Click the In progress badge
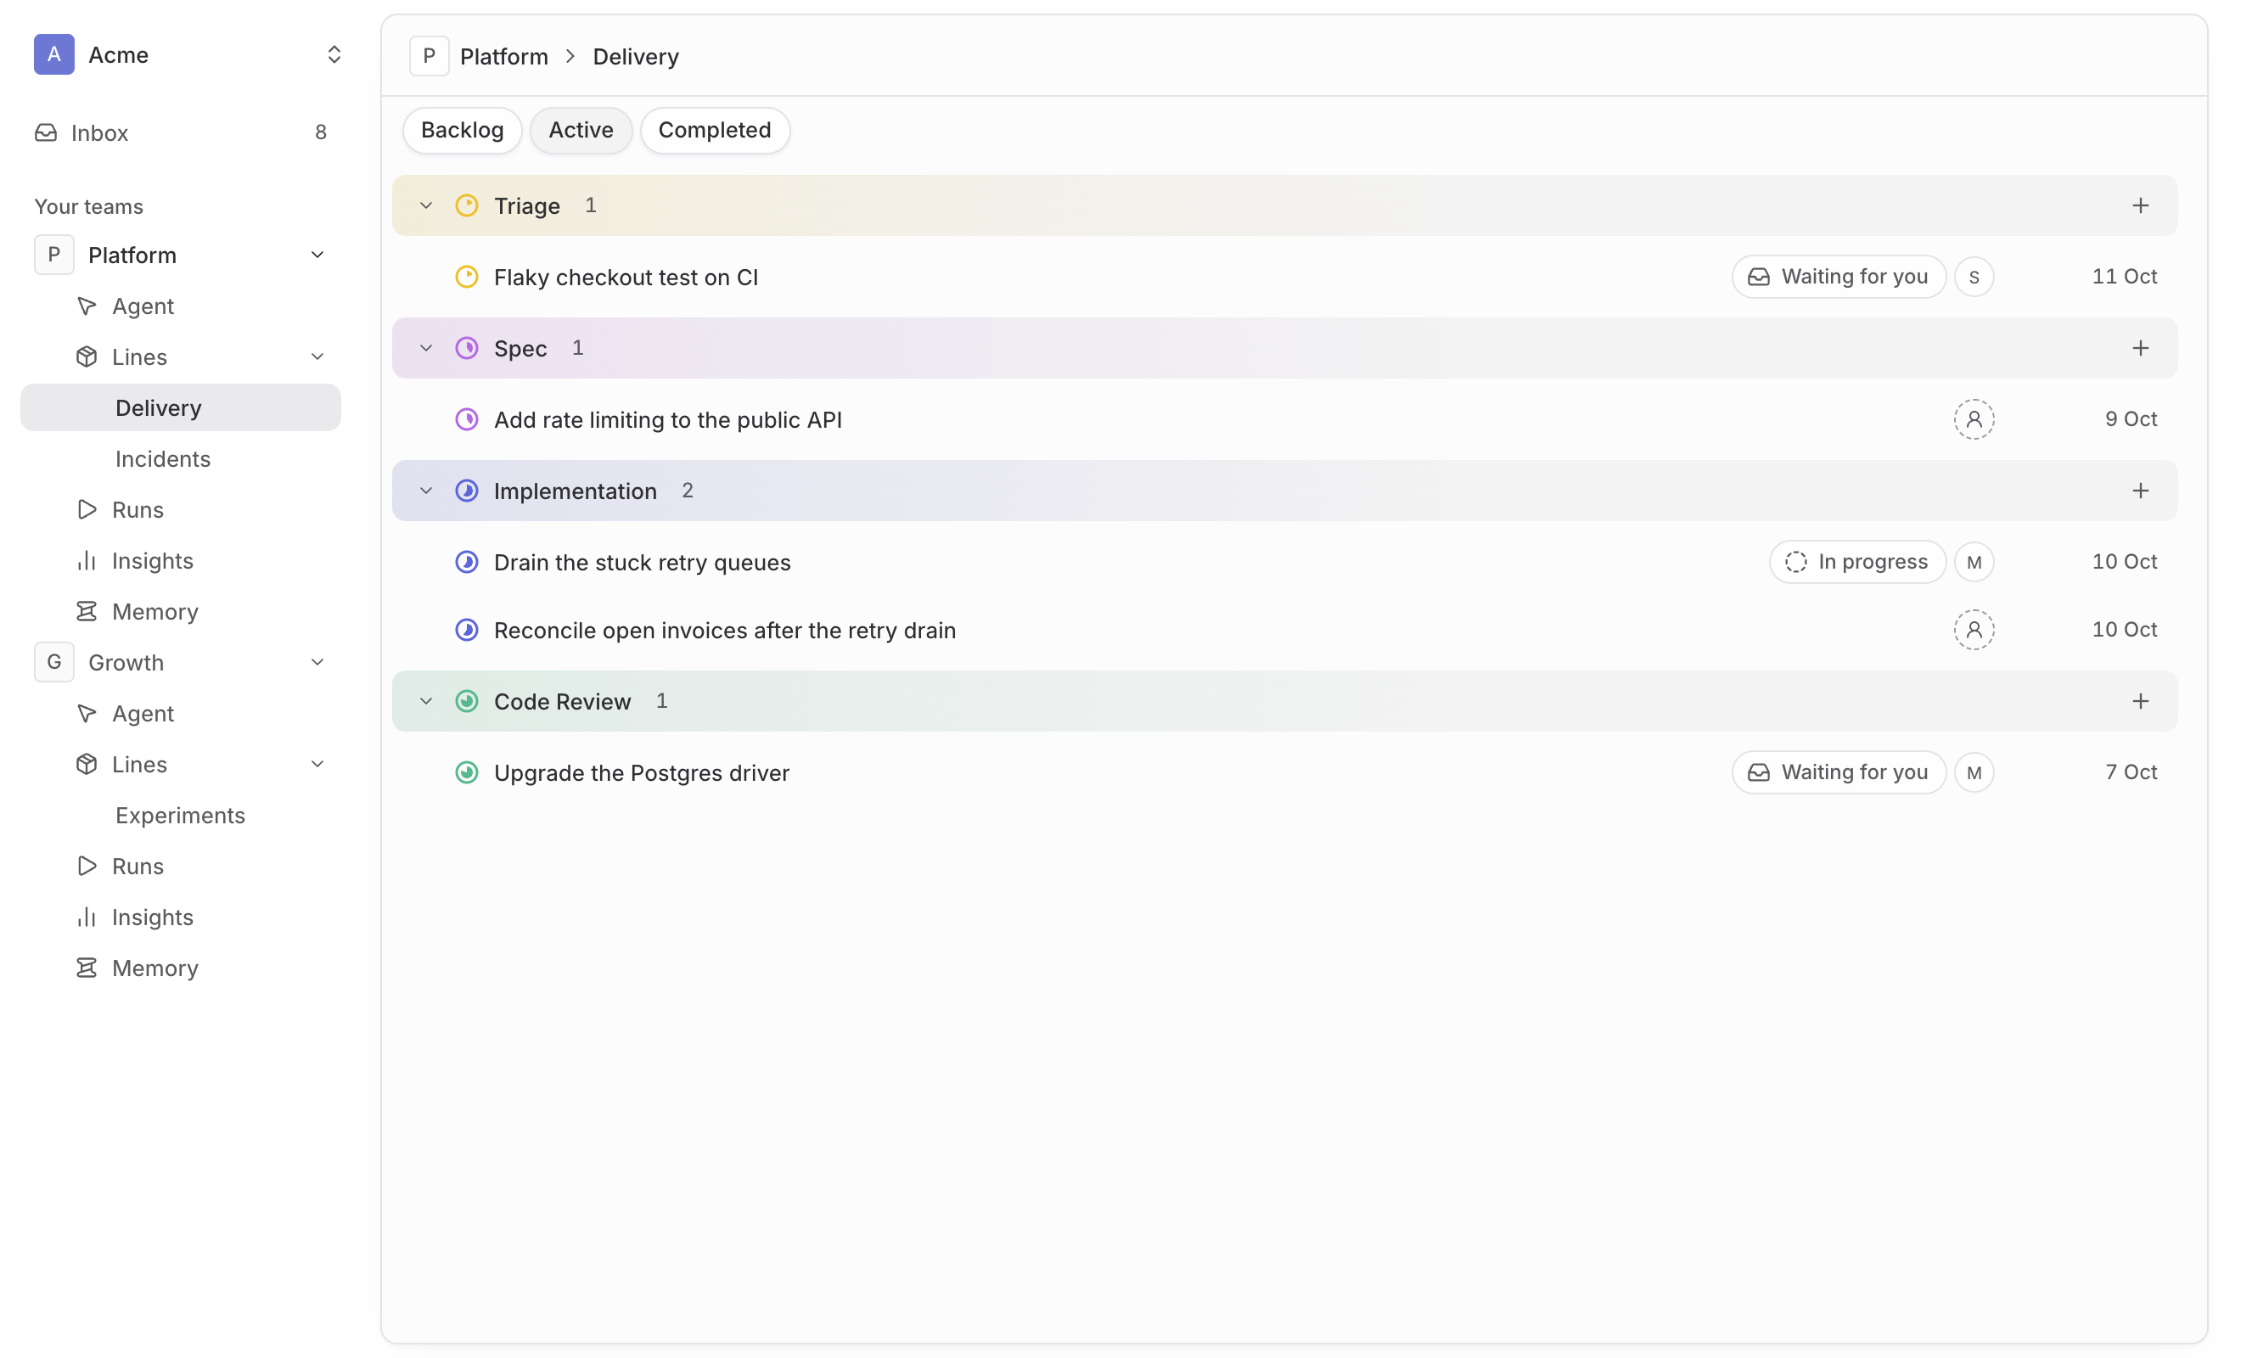The height and width of the screenshot is (1358, 2241). [1857, 562]
